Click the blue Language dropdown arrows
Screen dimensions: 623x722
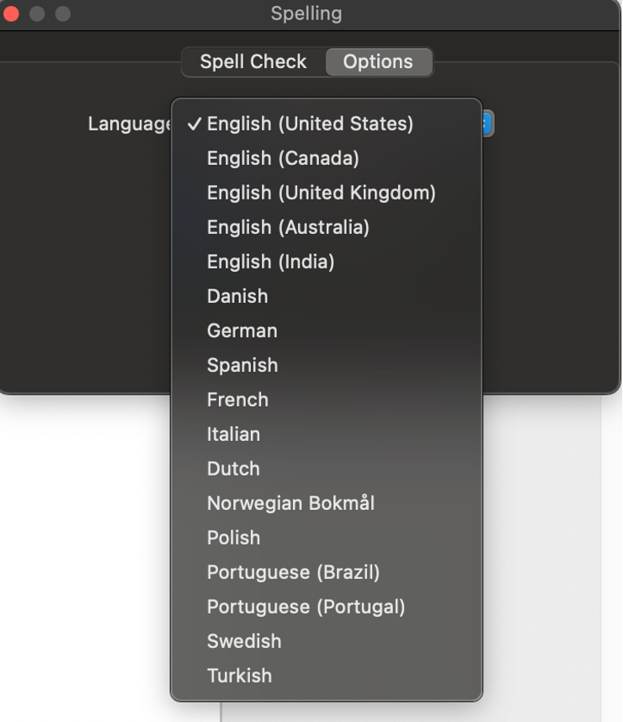[x=487, y=125]
